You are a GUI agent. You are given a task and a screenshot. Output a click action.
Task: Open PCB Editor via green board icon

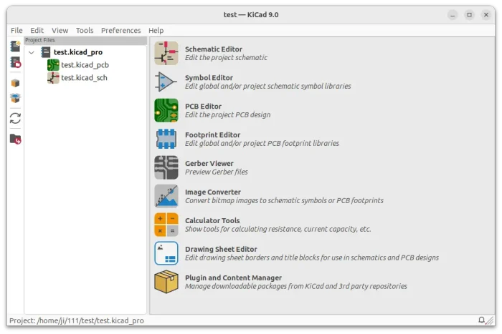[x=166, y=110]
